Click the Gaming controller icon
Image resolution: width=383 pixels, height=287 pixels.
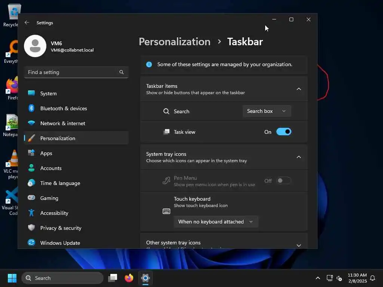pos(31,197)
